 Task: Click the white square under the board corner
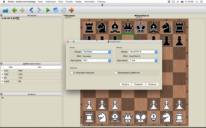pos(81,125)
